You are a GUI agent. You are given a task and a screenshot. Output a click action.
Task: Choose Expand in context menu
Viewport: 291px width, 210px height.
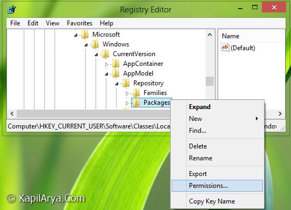[x=218, y=107]
